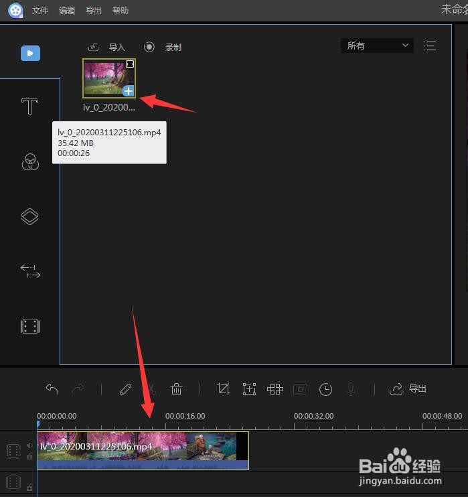The height and width of the screenshot is (497, 468).
Task: Click the microphone voiceover icon
Action: tap(351, 389)
